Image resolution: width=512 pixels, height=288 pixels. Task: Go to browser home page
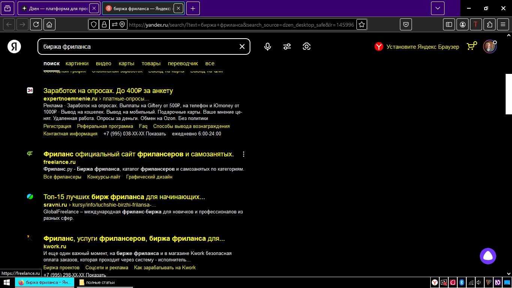pyautogui.click(x=49, y=24)
